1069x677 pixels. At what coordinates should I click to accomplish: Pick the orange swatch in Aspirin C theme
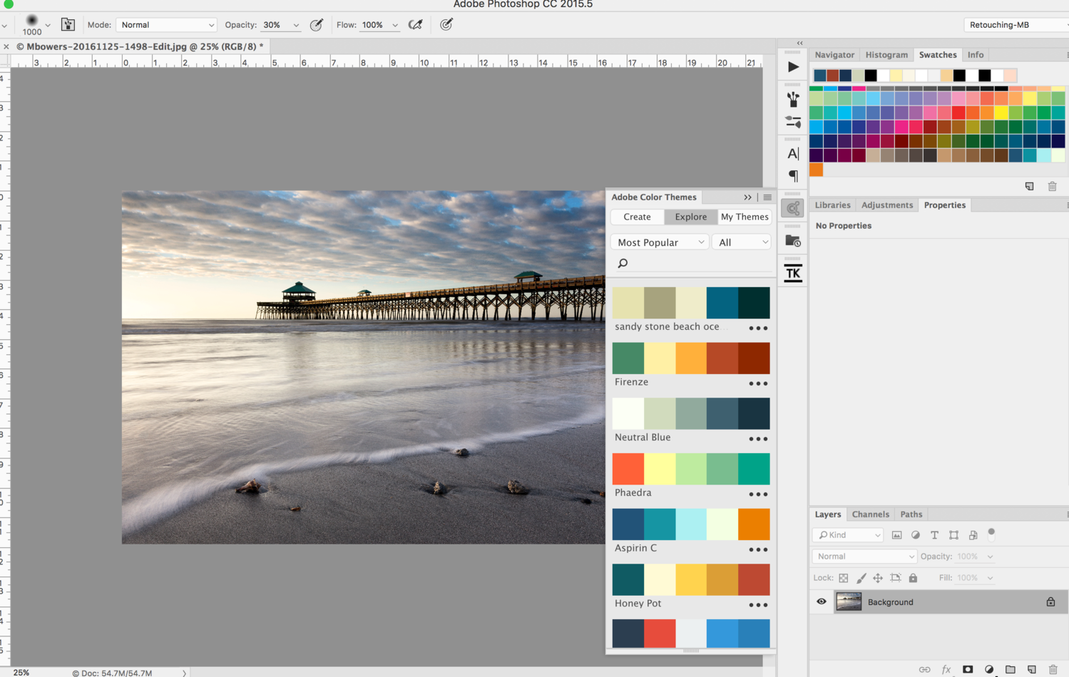click(754, 524)
